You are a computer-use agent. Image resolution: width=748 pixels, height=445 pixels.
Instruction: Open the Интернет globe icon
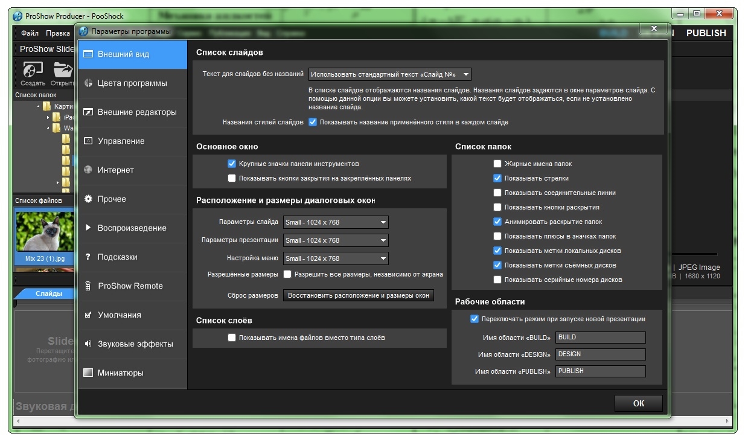coord(88,170)
